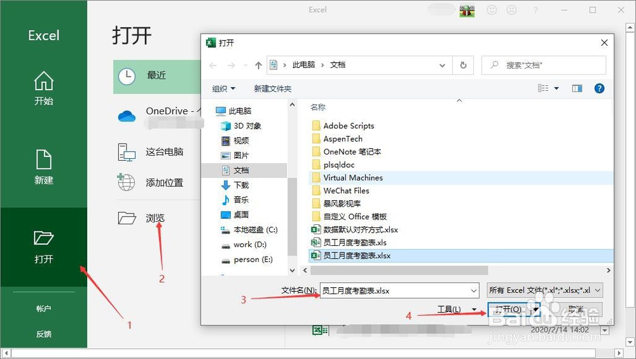This screenshot has width=636, height=359.
Task: Go forward in the dialog navigation
Action: [x=232, y=65]
